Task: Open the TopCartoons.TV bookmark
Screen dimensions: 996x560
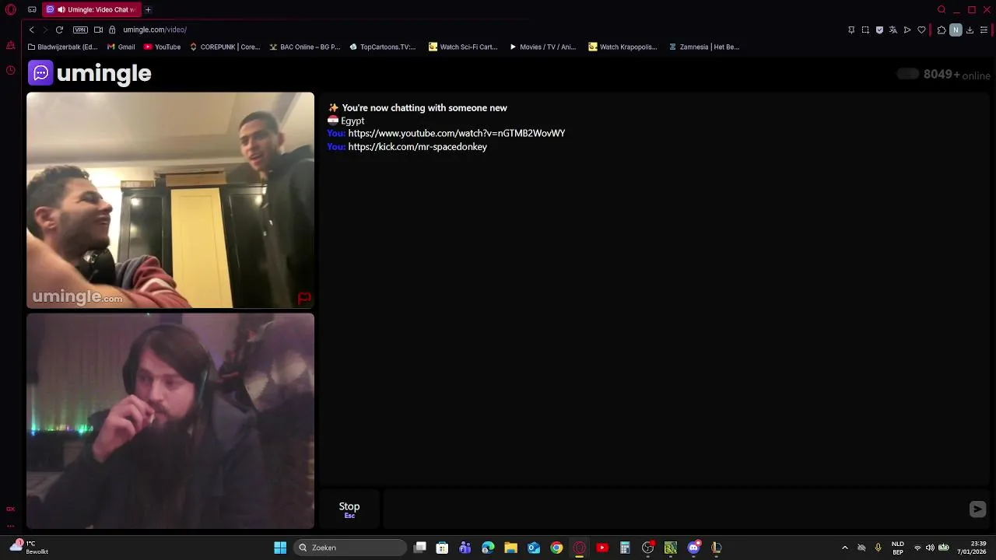Action: pyautogui.click(x=383, y=47)
